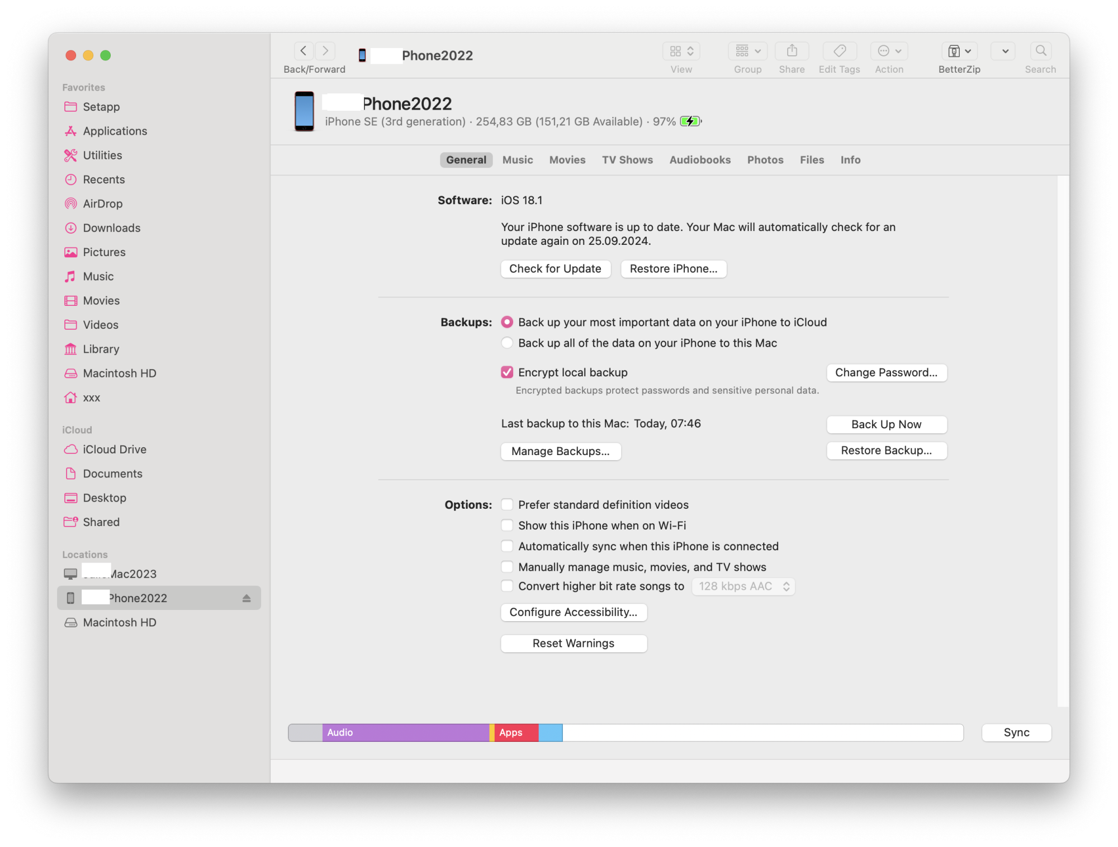
Task: Switch to the Info tab
Action: [x=850, y=160]
